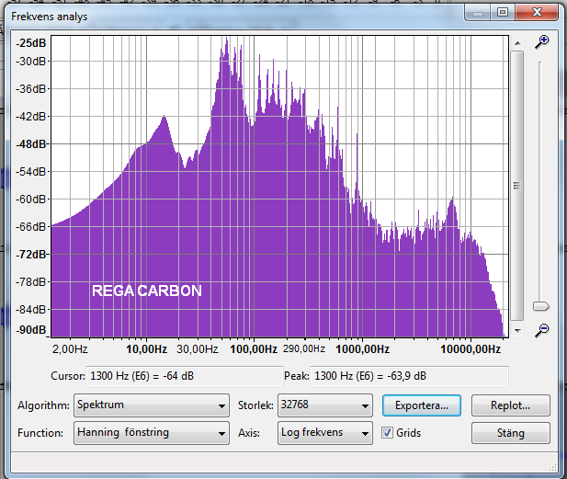Click the Stäng button
567x479 pixels.
pos(511,433)
